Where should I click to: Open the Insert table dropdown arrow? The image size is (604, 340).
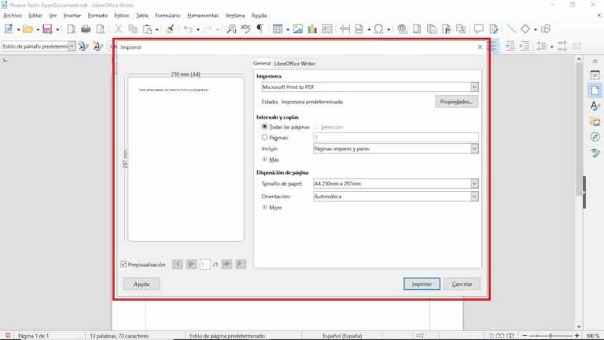tap(288, 29)
